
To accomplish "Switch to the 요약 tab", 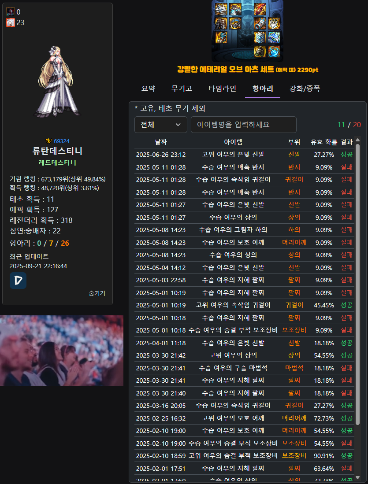I will pos(148,89).
